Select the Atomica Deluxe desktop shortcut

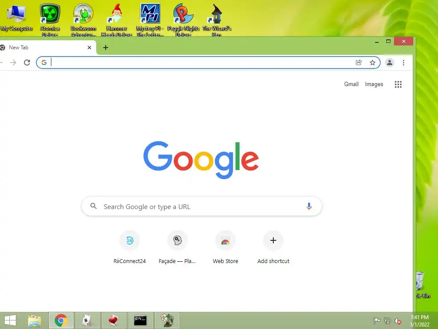coord(50,20)
